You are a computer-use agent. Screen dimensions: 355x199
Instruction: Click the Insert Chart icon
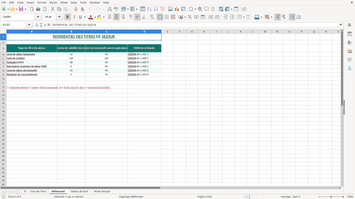[177, 9]
